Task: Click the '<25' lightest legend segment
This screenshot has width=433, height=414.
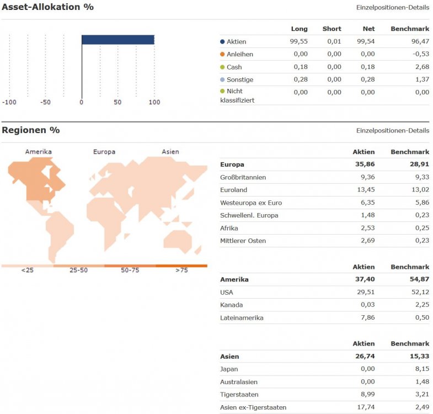Action: click(x=27, y=266)
